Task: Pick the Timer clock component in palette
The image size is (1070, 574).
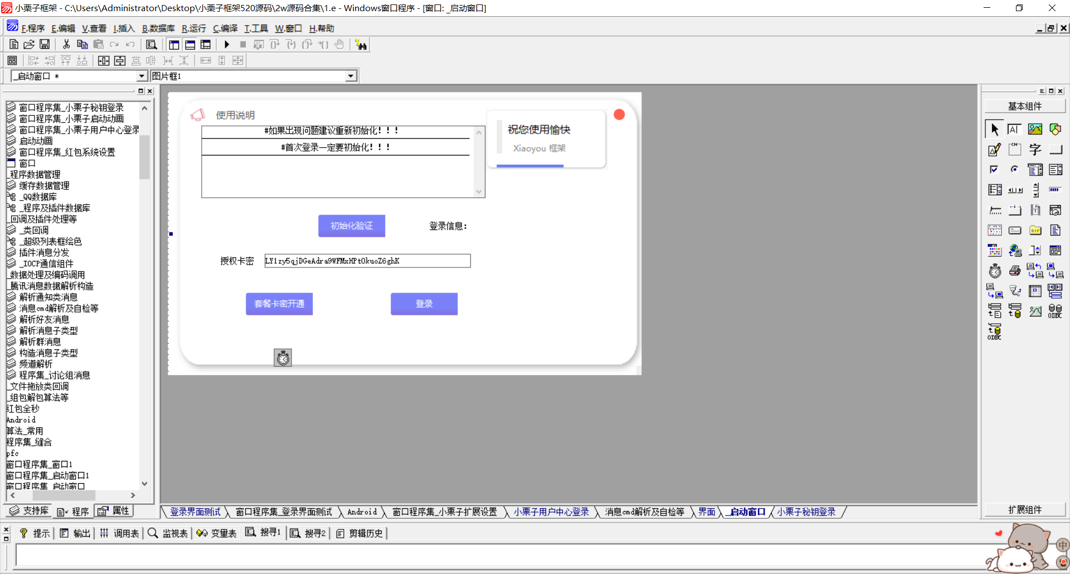Action: pos(995,271)
